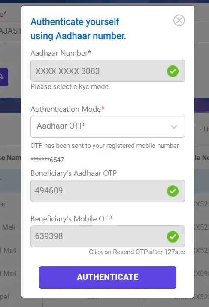Select the Beneficiary's Aadhaar OTP field
The image size is (209, 307).
point(108,191)
